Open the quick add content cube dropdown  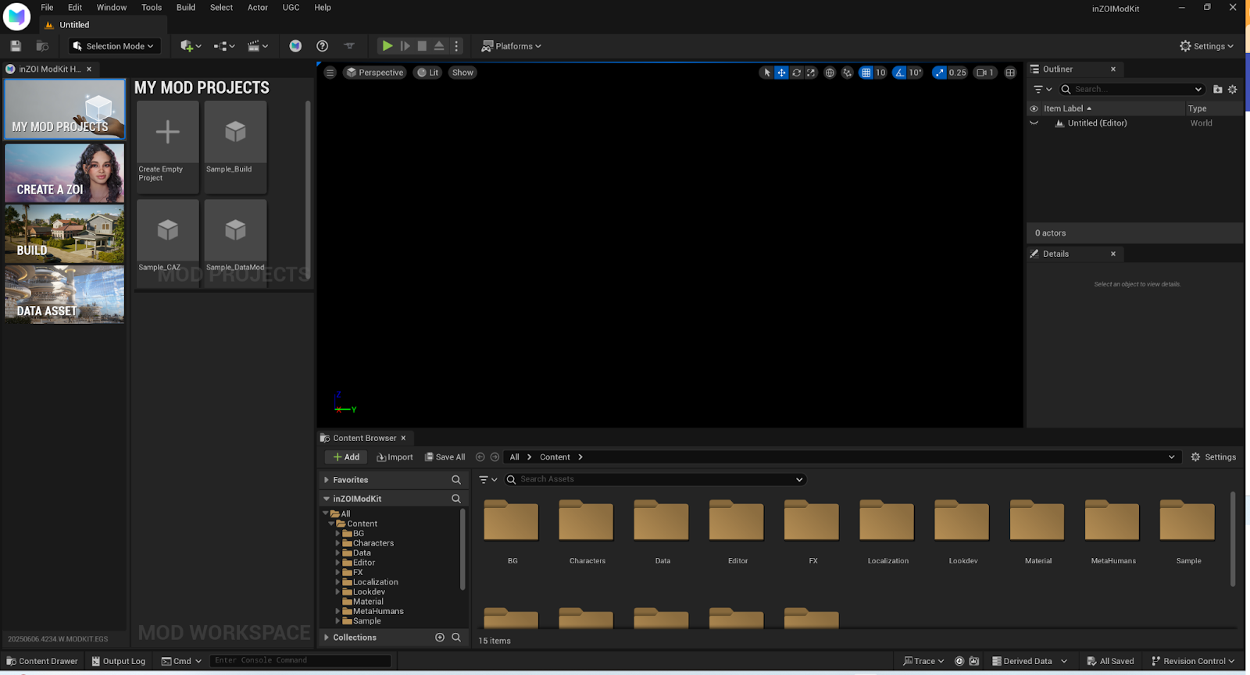tap(191, 46)
